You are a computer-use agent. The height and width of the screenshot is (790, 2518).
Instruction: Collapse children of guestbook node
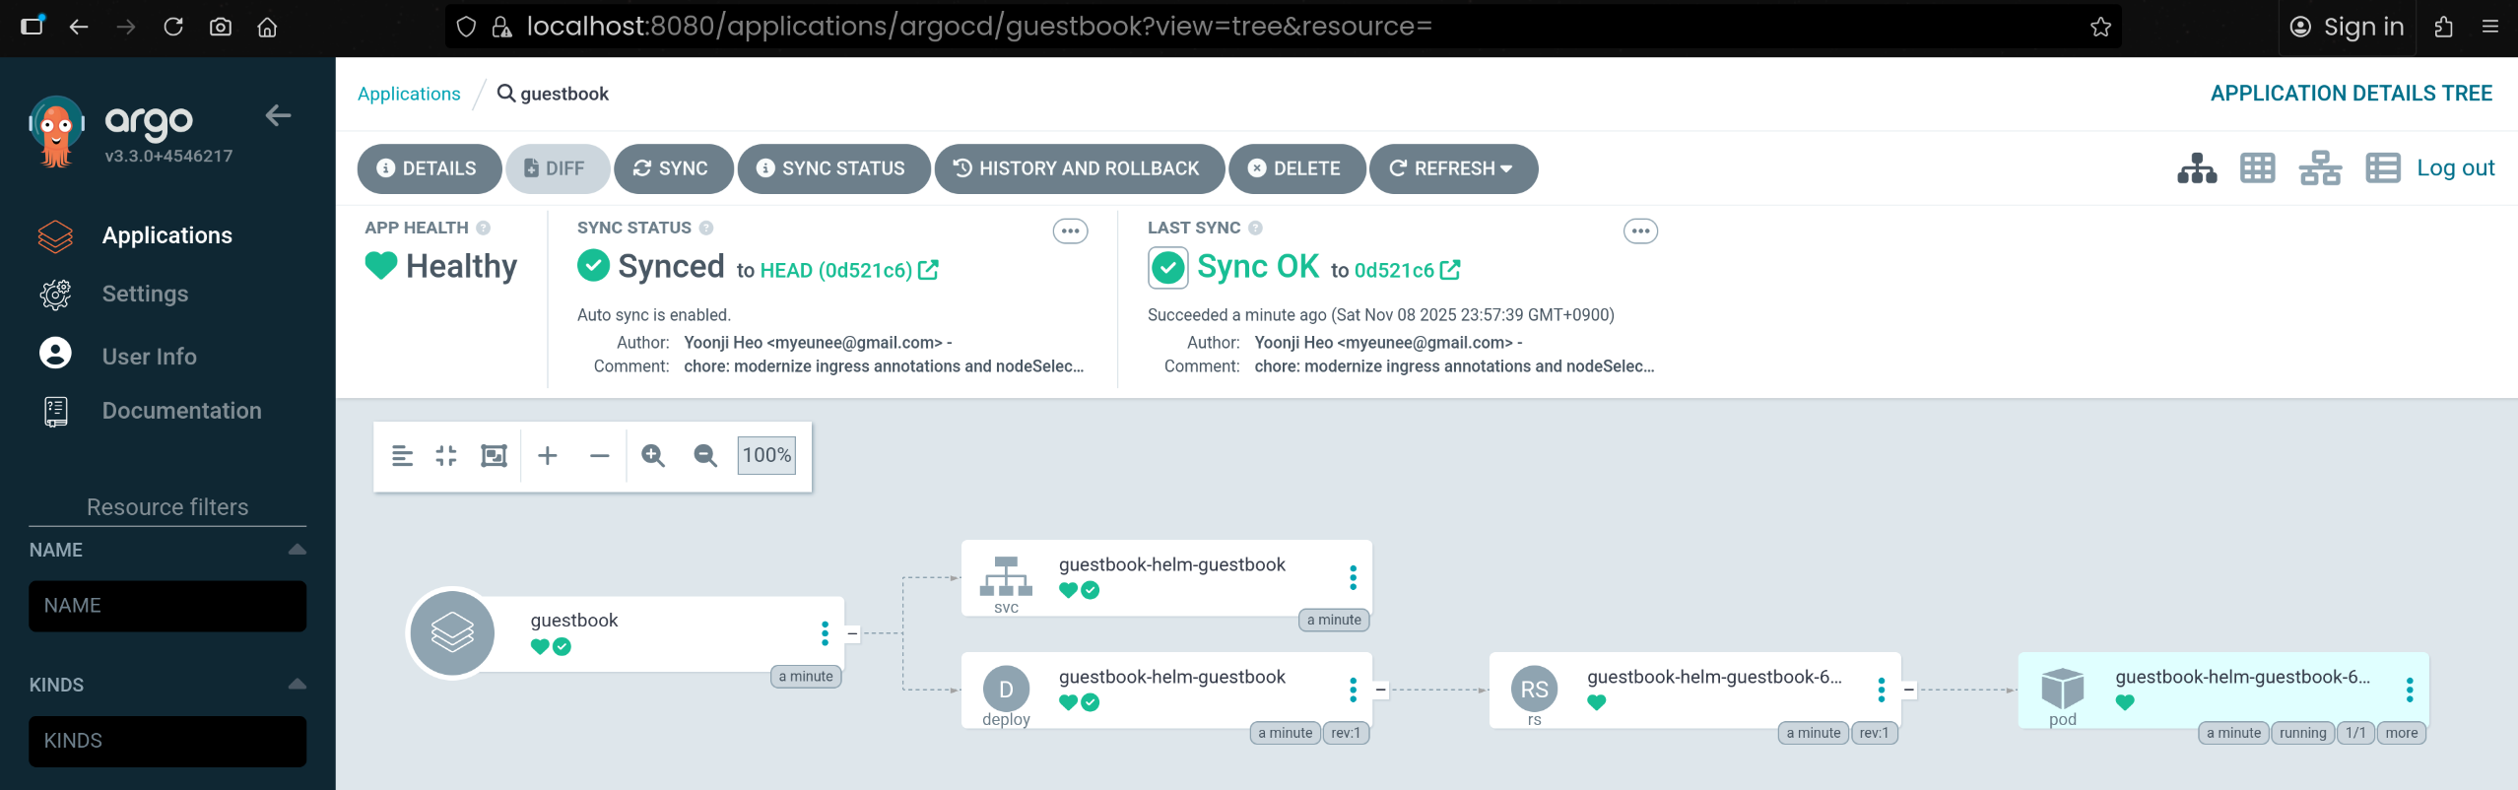pos(852,633)
